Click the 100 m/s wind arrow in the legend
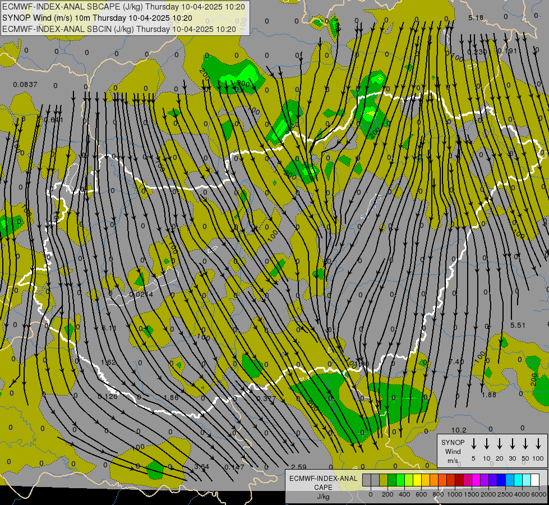Image resolution: width=549 pixels, height=505 pixels. pos(538,444)
